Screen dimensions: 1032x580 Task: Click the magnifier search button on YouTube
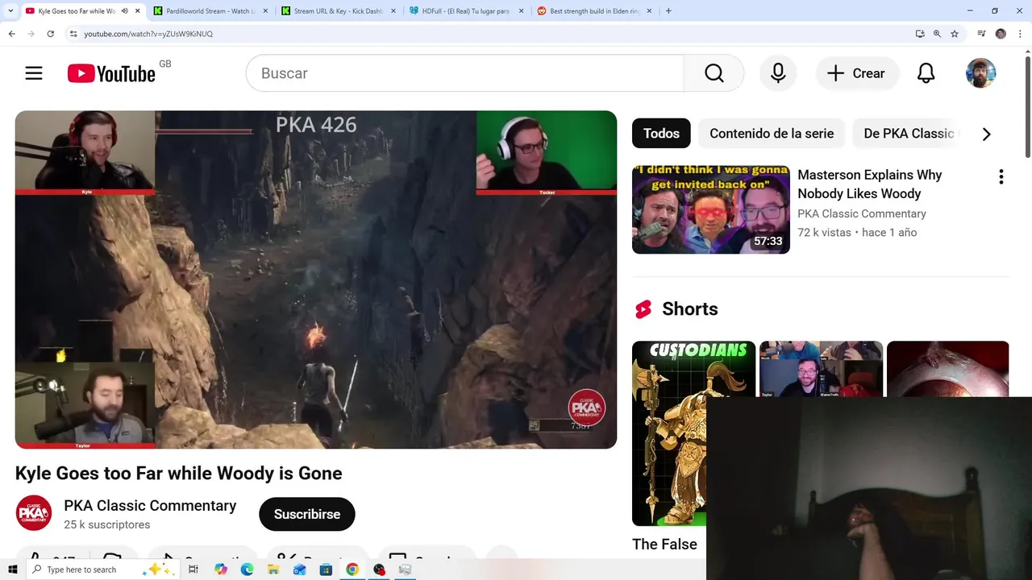pos(714,73)
